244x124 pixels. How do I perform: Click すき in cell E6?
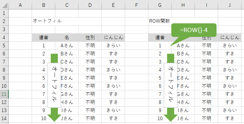113,54
